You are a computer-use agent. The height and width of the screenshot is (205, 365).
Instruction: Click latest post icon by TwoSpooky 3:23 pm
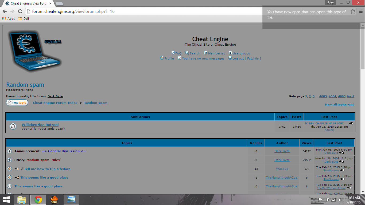tap(342, 179)
